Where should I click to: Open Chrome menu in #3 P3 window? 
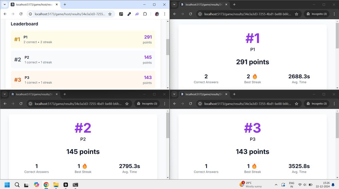pos(334,104)
